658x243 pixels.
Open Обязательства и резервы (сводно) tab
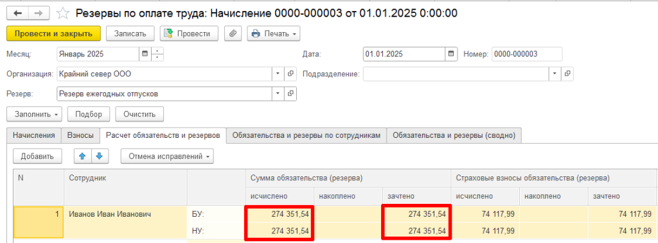click(x=454, y=135)
